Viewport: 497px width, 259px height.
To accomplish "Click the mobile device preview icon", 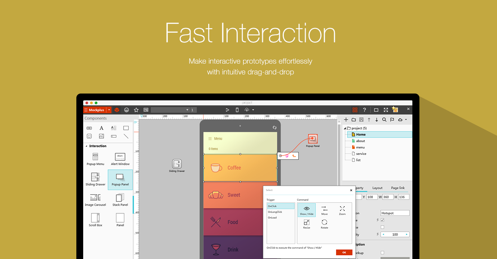I will pyautogui.click(x=237, y=110).
